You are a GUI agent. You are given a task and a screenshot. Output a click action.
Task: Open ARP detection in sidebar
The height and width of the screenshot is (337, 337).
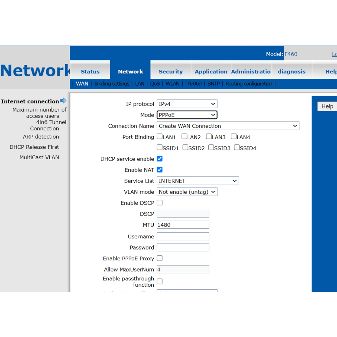tap(41, 137)
